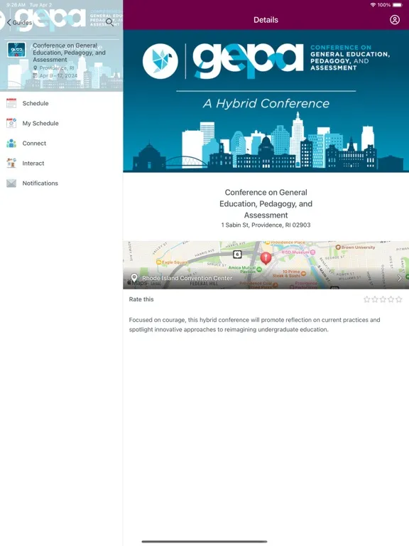409x546 pixels.
Task: Tap the Notifications envelope icon
Action: (x=11, y=183)
